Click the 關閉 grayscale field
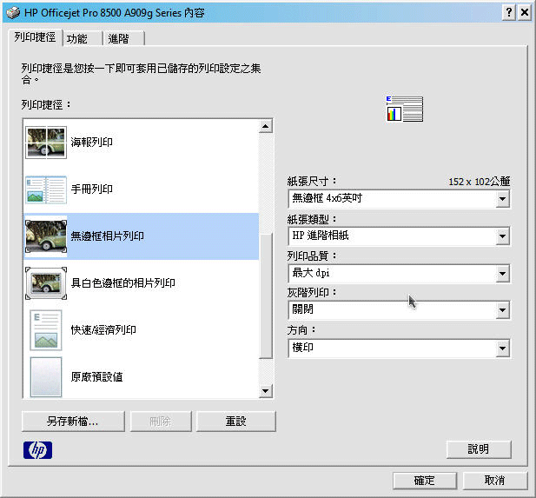Viewport: 536px width, 498px height. point(399,310)
